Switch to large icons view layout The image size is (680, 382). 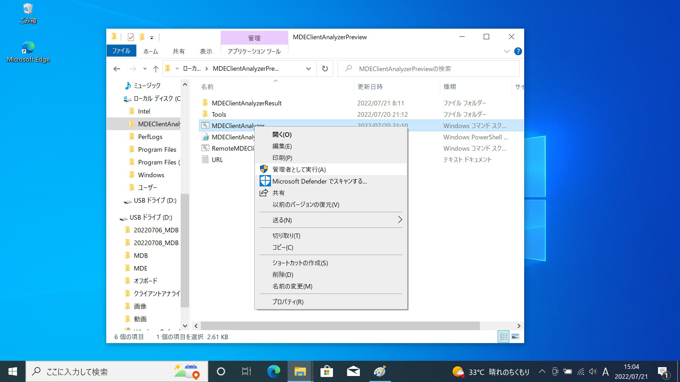click(515, 337)
